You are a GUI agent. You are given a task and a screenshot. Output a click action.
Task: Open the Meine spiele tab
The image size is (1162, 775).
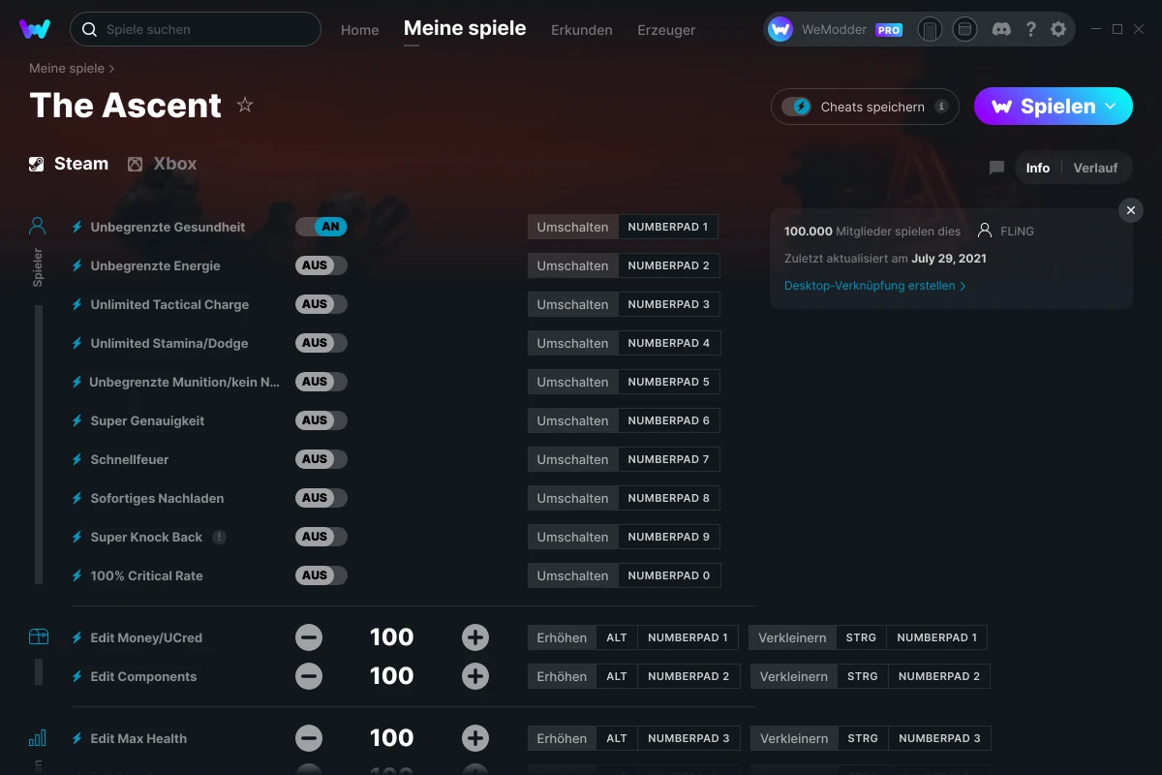465,28
